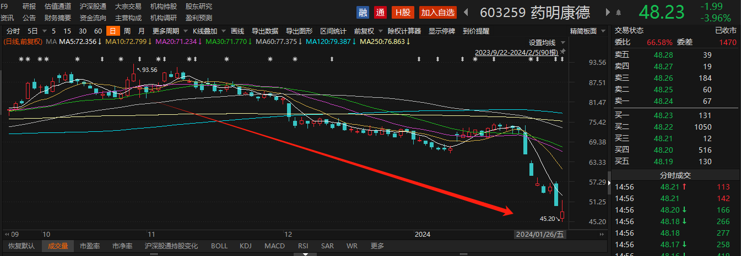Click the date range 2023/9/22-2024/2/5 link
The image size is (741, 256).
tap(517, 52)
